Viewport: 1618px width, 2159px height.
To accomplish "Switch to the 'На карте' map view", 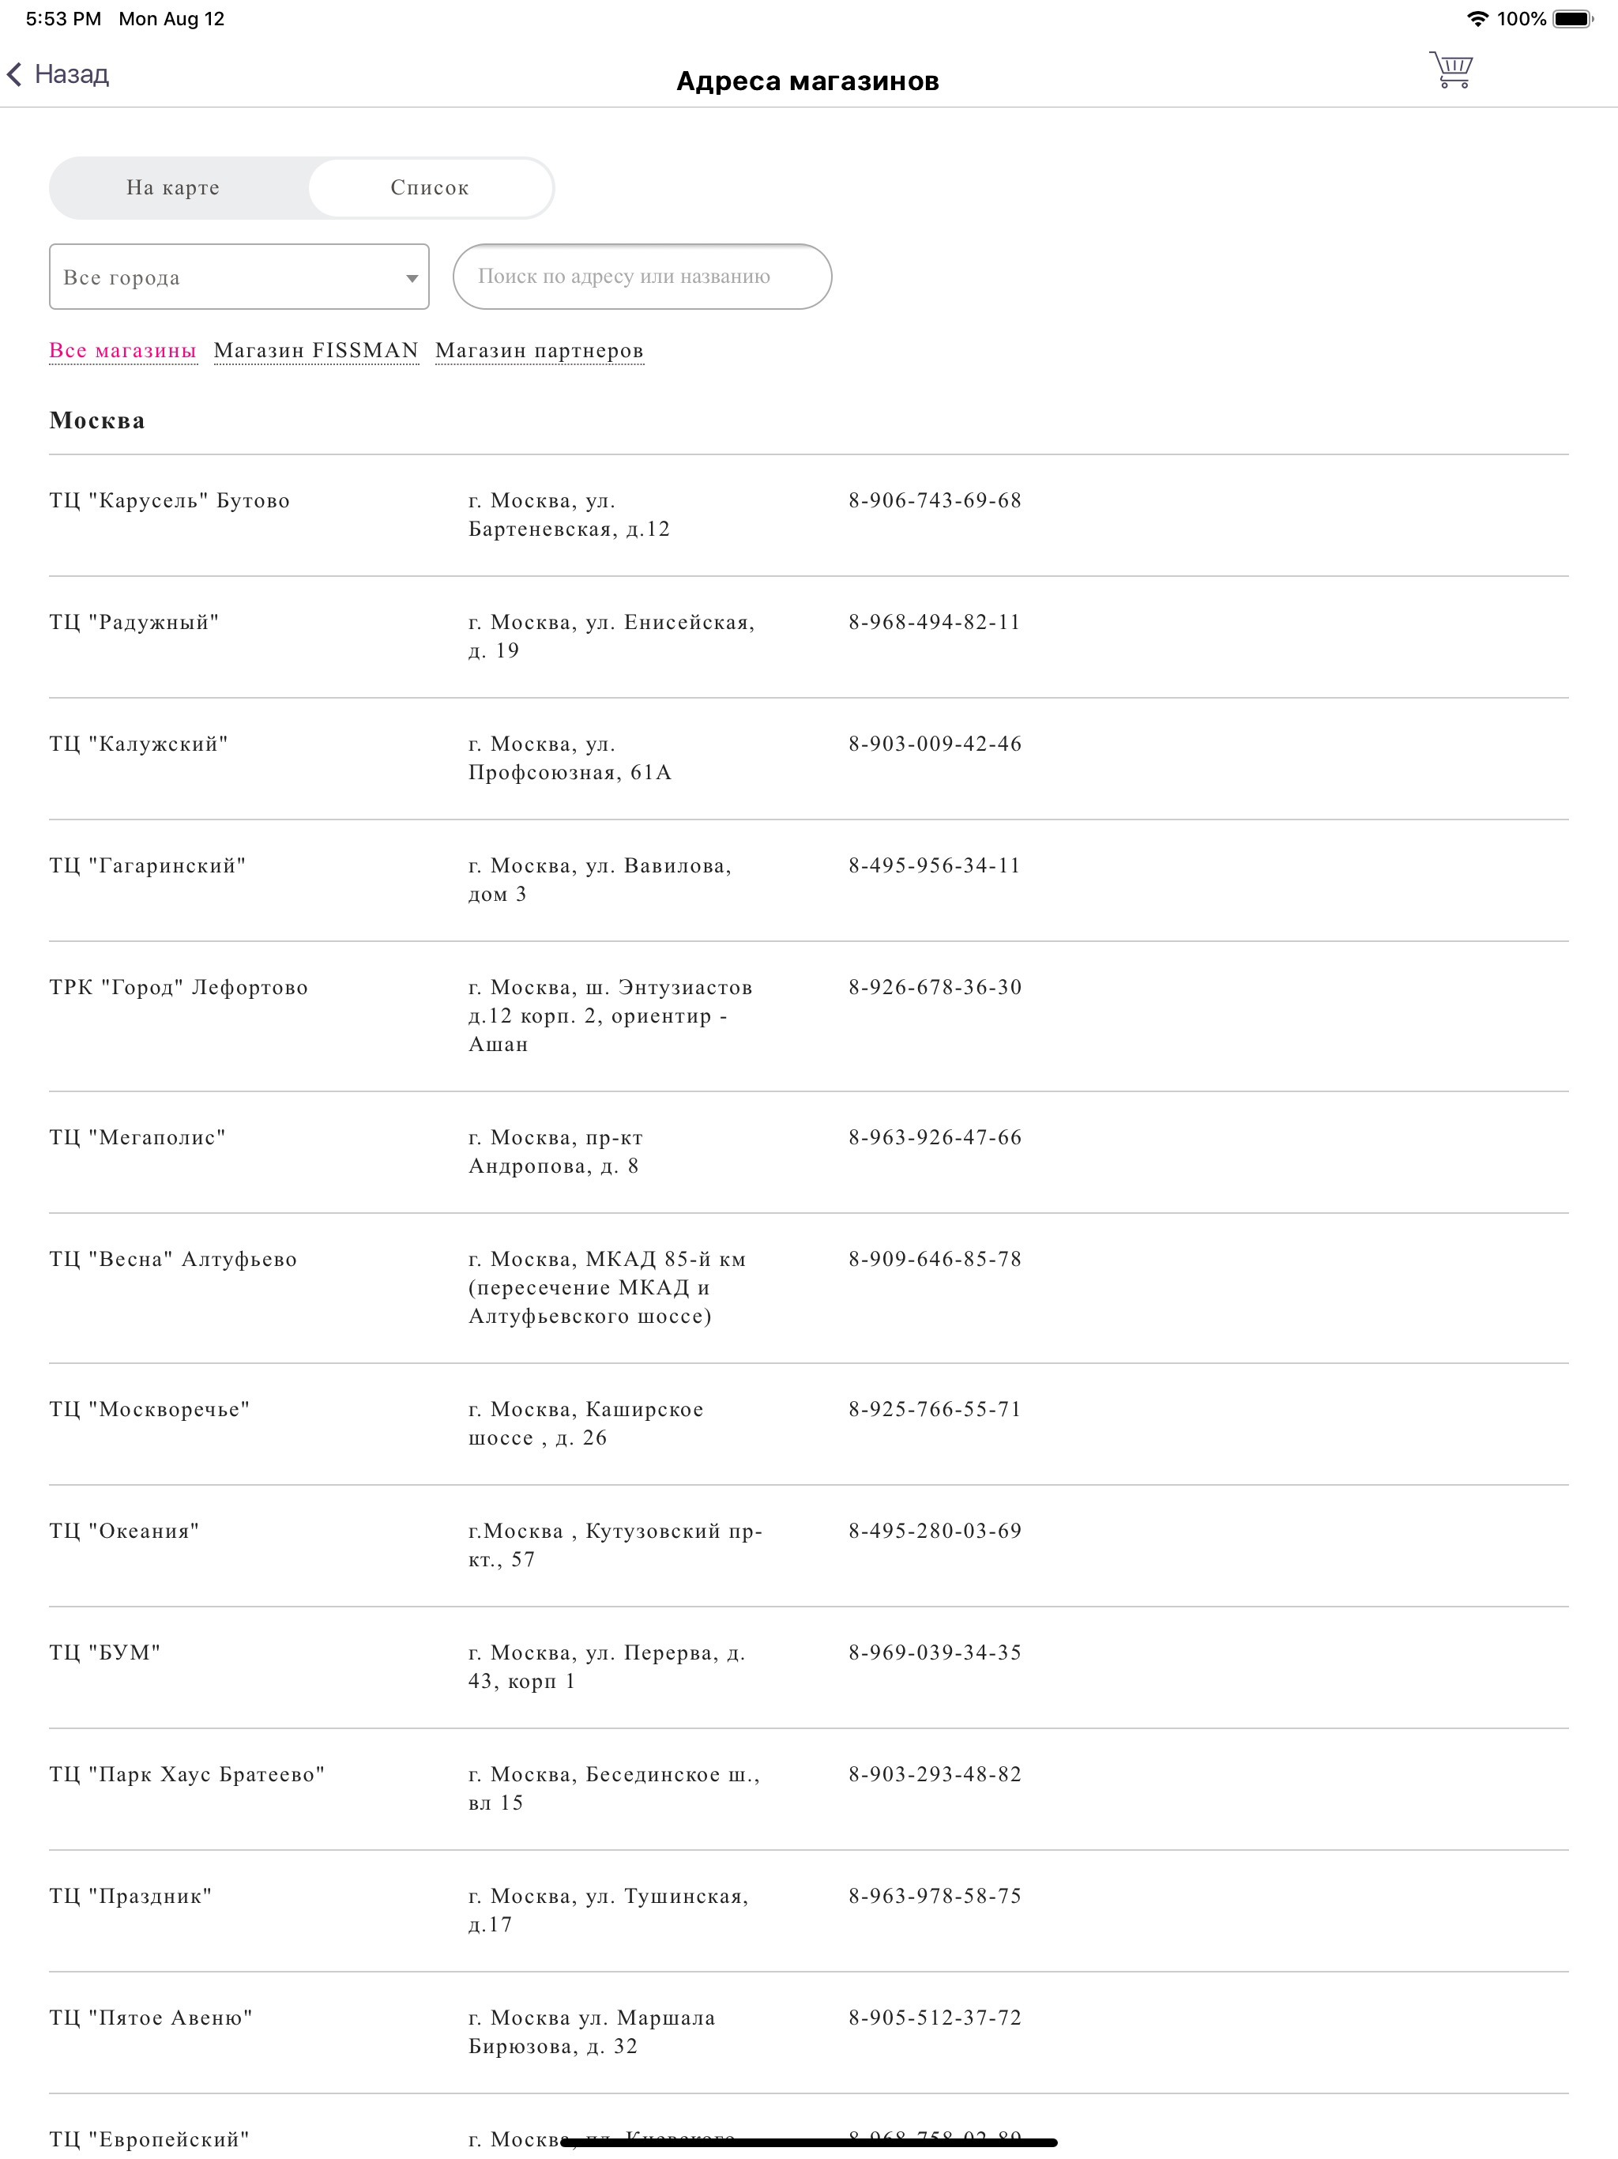I will (x=173, y=187).
